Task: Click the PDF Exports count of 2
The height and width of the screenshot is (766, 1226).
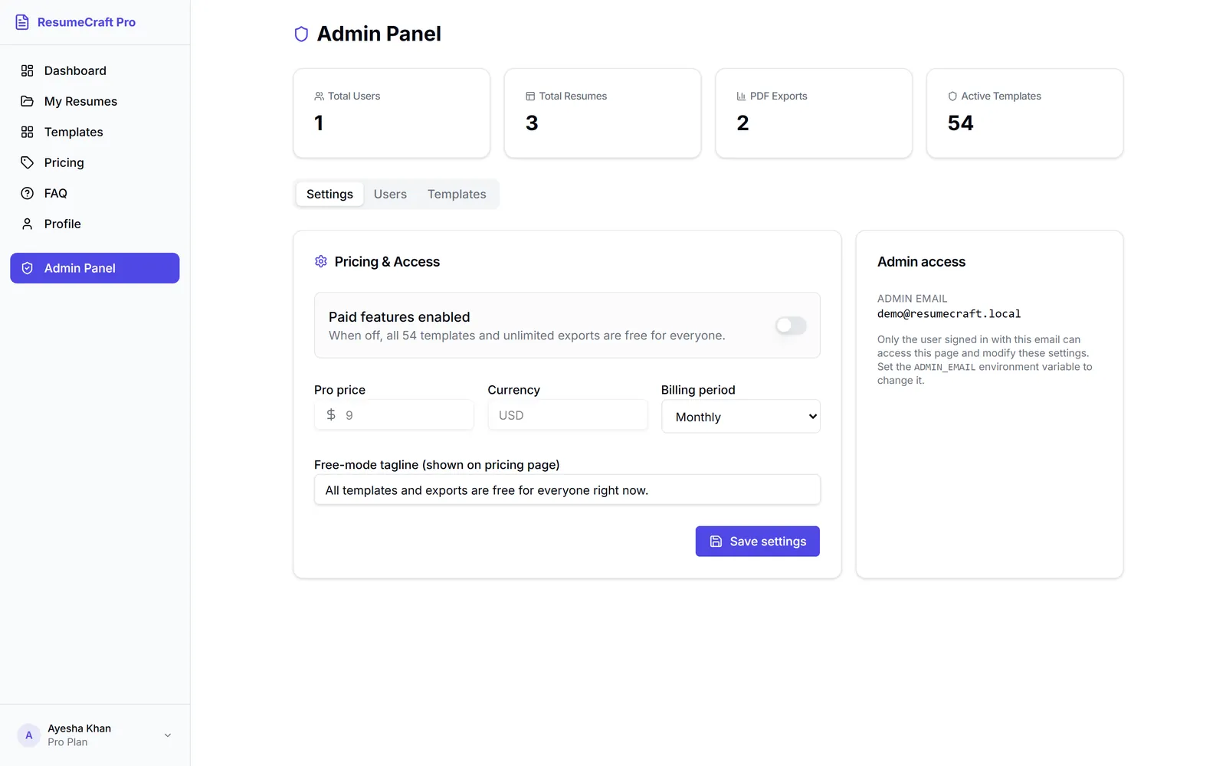Action: pyautogui.click(x=742, y=123)
